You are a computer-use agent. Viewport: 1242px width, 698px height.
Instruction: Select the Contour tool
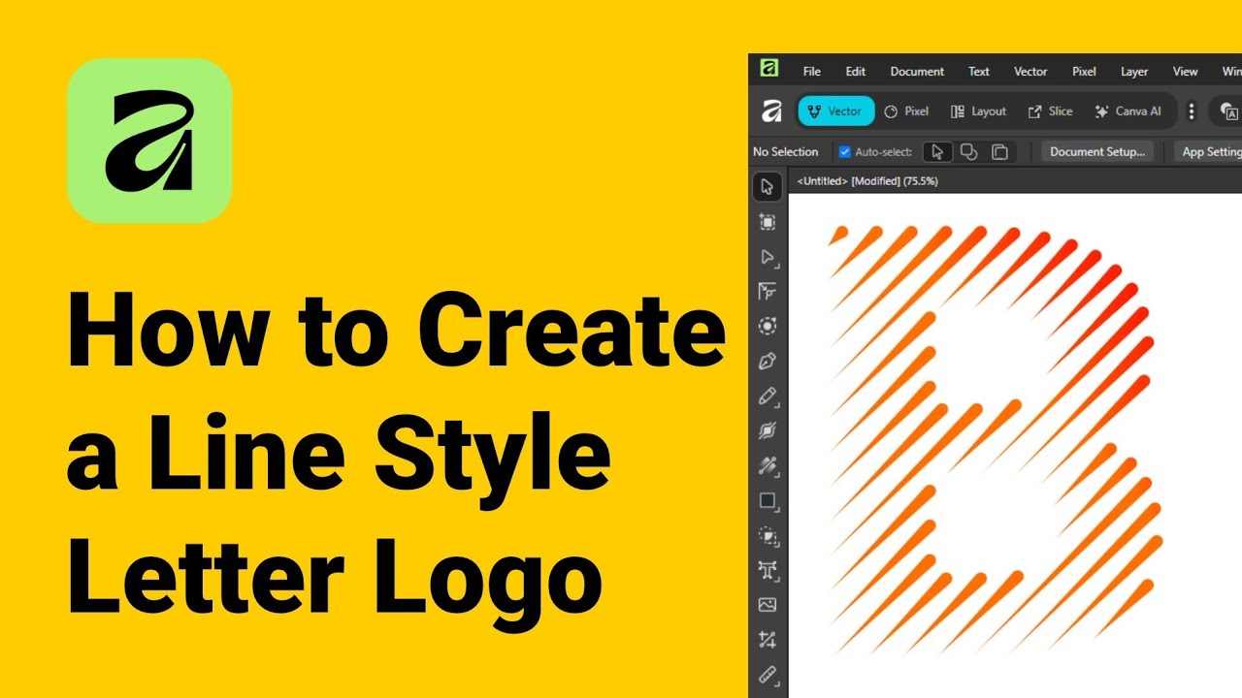pos(768,327)
